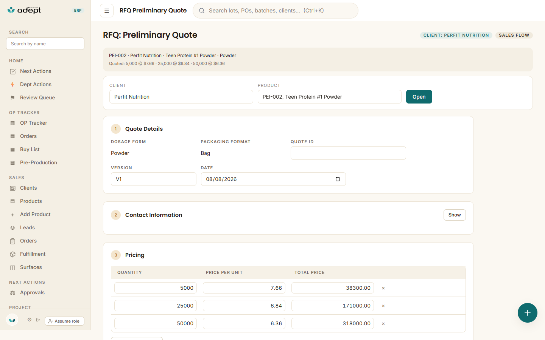Click the adept logo in the sidebar header
The height and width of the screenshot is (340, 545).
coord(24,10)
